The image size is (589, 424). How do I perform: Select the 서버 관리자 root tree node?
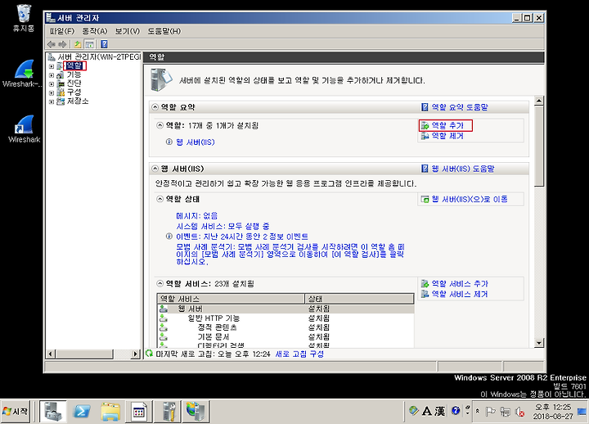pyautogui.click(x=99, y=56)
